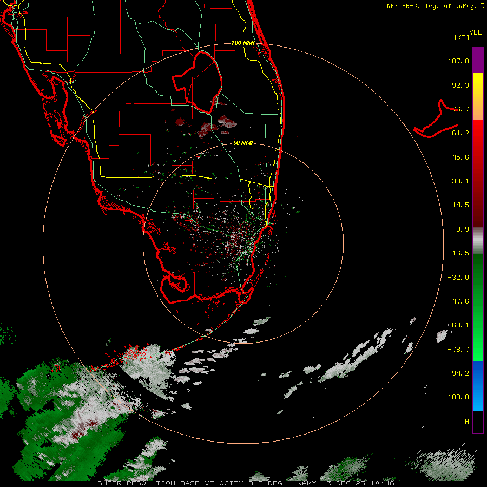The image size is (487, 487).
Task: Click the 14.5 value on velocity scale
Action: (460, 205)
